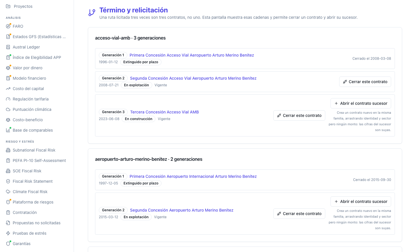
Task: Click the Garantías shield icon
Action: point(8,244)
